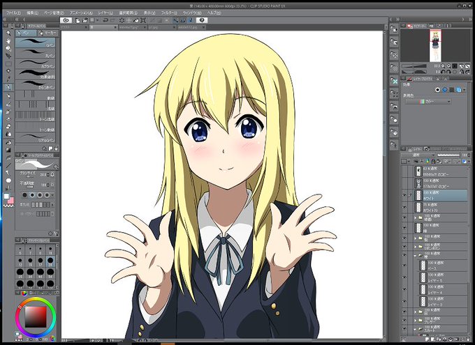Open the Animation menu (アニメーション)

[x=81, y=13]
